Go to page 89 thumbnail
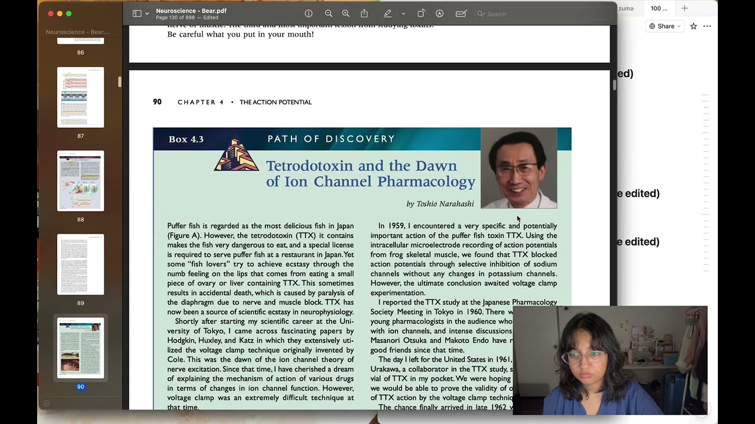This screenshot has height=424, width=755. 81,264
